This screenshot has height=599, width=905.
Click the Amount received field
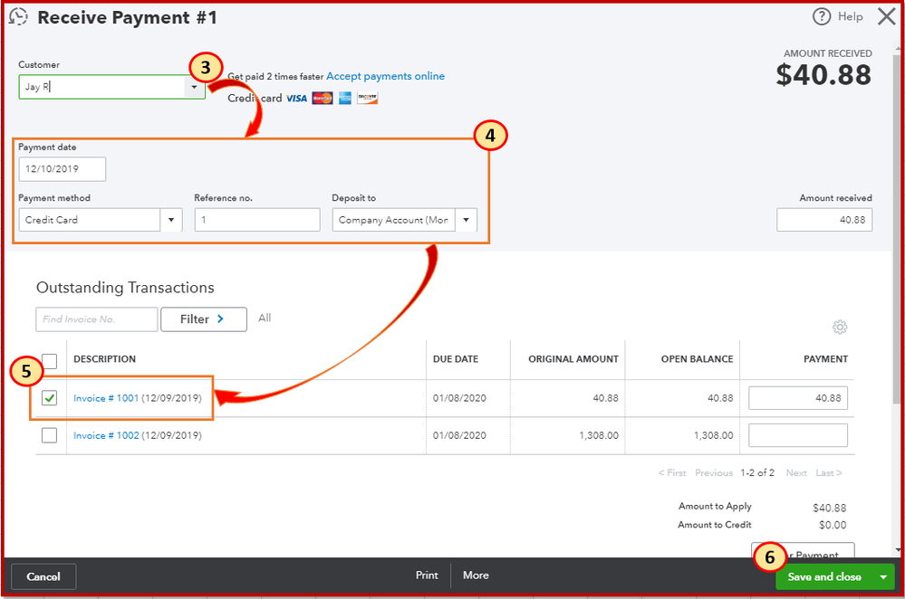click(x=824, y=220)
